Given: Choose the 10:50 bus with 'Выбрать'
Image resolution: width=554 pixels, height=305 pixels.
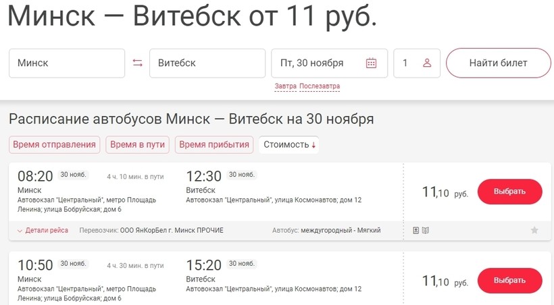Looking at the screenshot, I should (509, 281).
